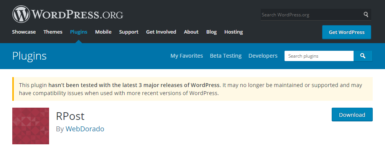Click the WordPress.org search magnifier icon
Screen dimensions: 385x155
pos(366,15)
